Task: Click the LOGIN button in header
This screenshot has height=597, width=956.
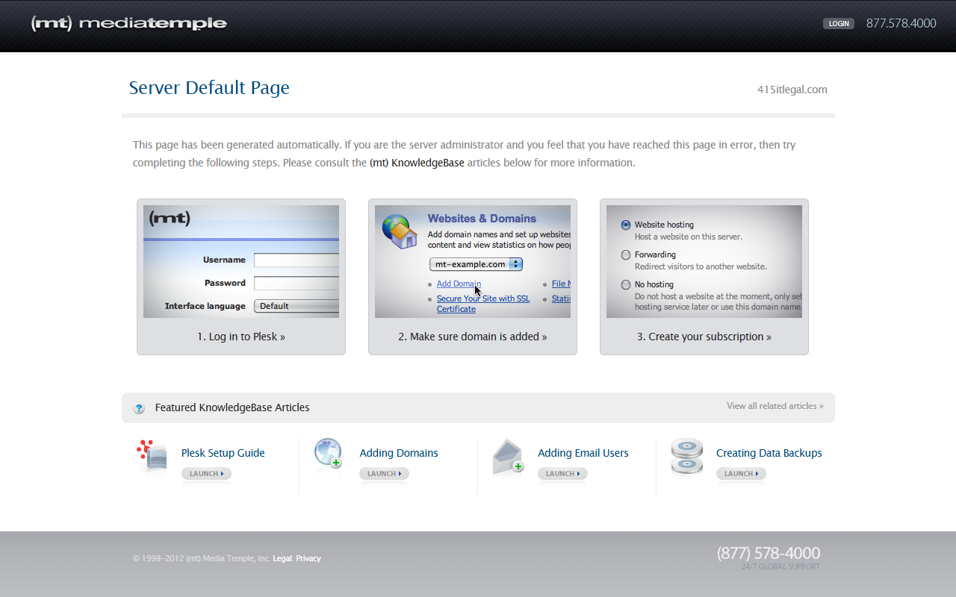Action: click(x=839, y=23)
